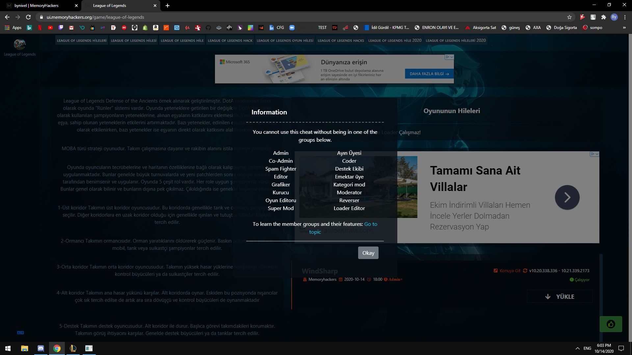Open the Windows Start menu
This screenshot has height=355, width=632.
click(x=8, y=348)
